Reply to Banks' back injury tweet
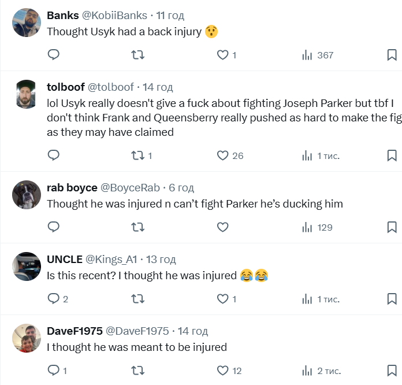Image resolution: width=402 pixels, height=385 pixels. pyautogui.click(x=53, y=55)
